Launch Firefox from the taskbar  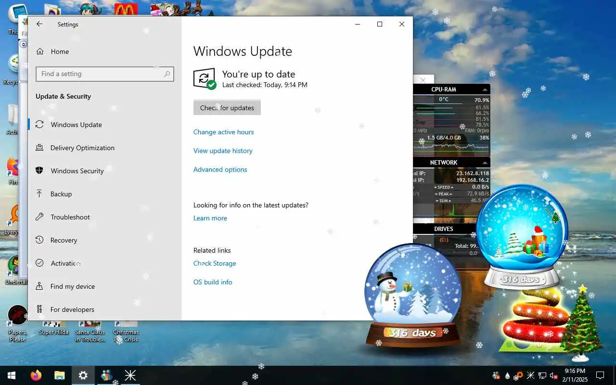(36, 375)
